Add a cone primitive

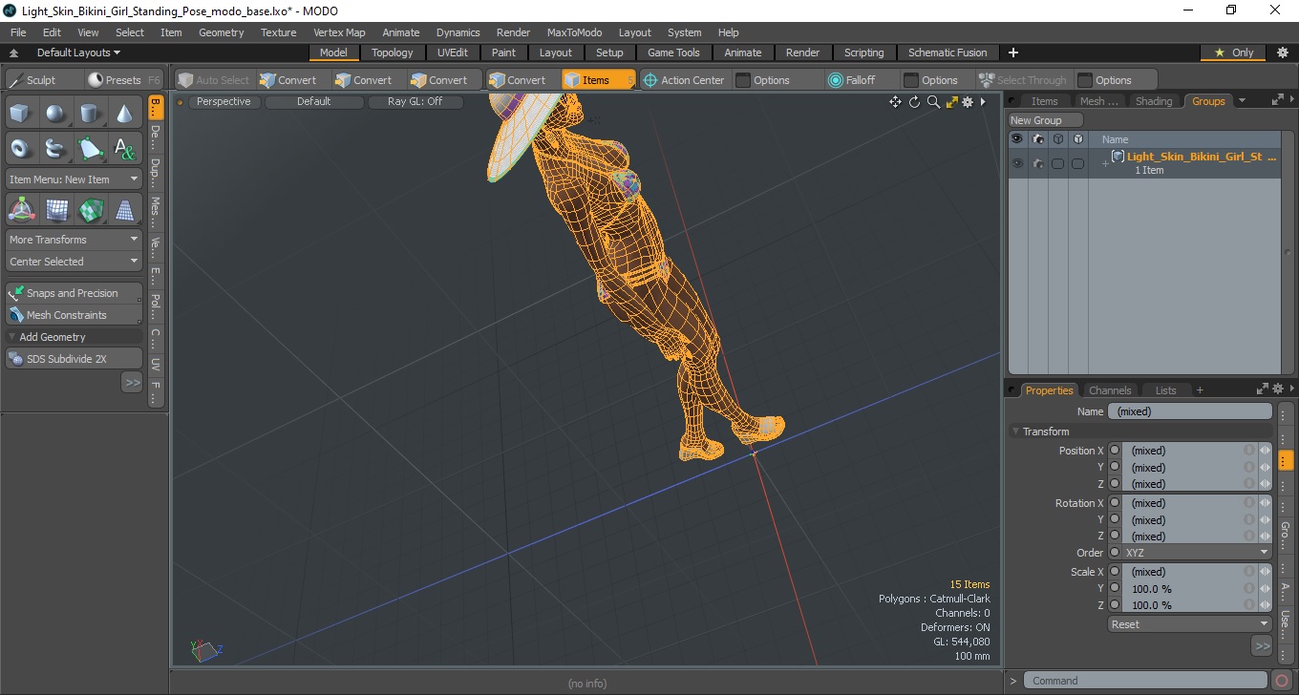124,114
